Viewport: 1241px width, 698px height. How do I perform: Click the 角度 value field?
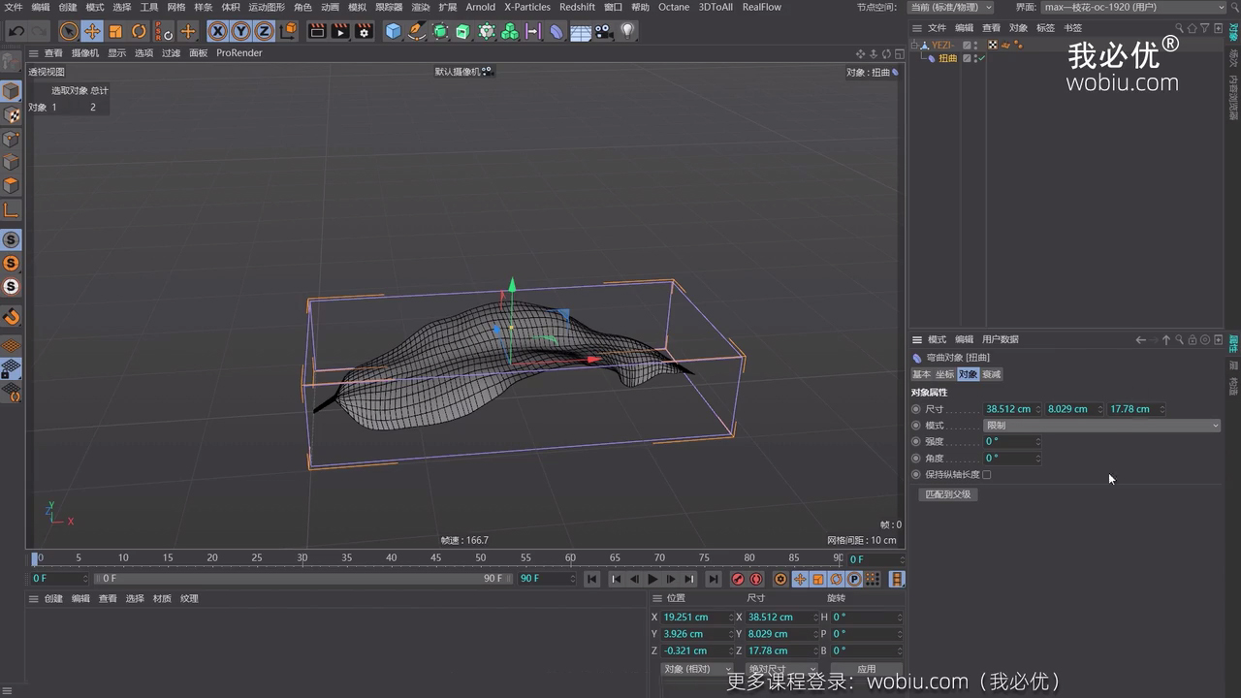pyautogui.click(x=1012, y=458)
